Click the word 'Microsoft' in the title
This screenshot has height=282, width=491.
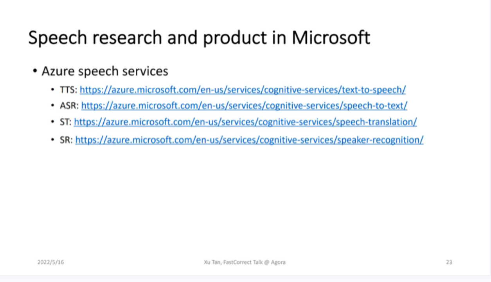pyautogui.click(x=331, y=38)
